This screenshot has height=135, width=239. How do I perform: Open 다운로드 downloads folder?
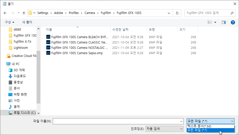pos(17,76)
